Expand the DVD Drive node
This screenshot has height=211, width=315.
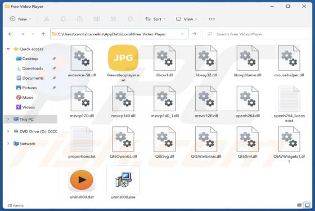[8, 131]
